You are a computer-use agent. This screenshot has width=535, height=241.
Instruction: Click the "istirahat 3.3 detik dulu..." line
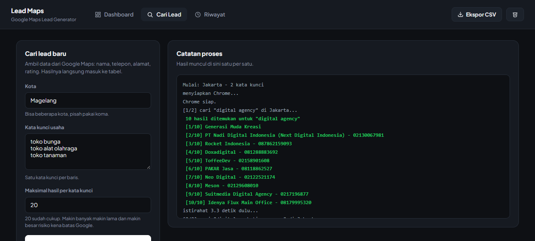tap(221, 211)
